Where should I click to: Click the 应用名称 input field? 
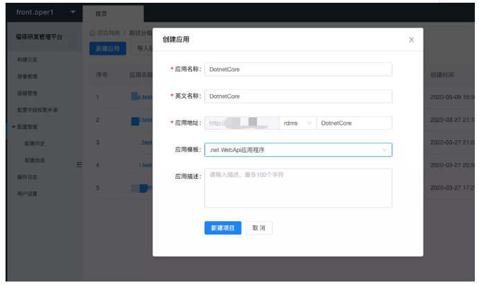tap(298, 69)
